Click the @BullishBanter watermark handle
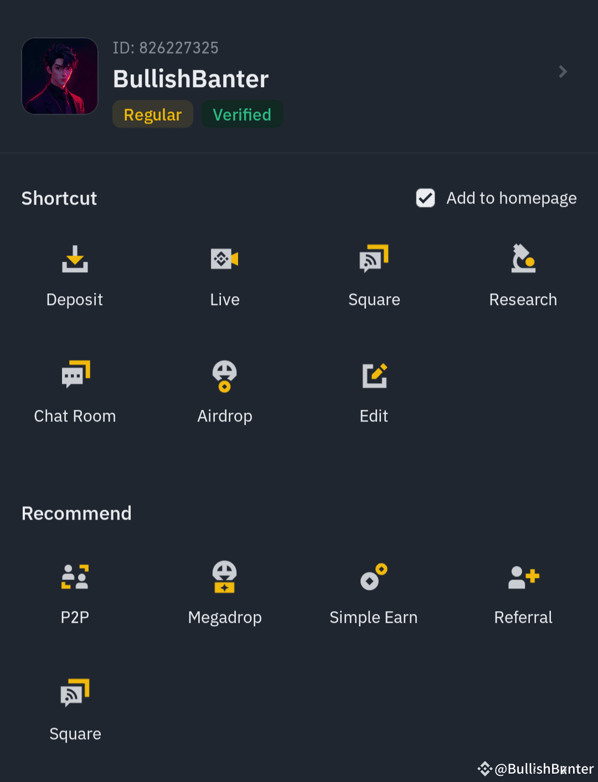The width and height of the screenshot is (598, 782). (x=543, y=769)
